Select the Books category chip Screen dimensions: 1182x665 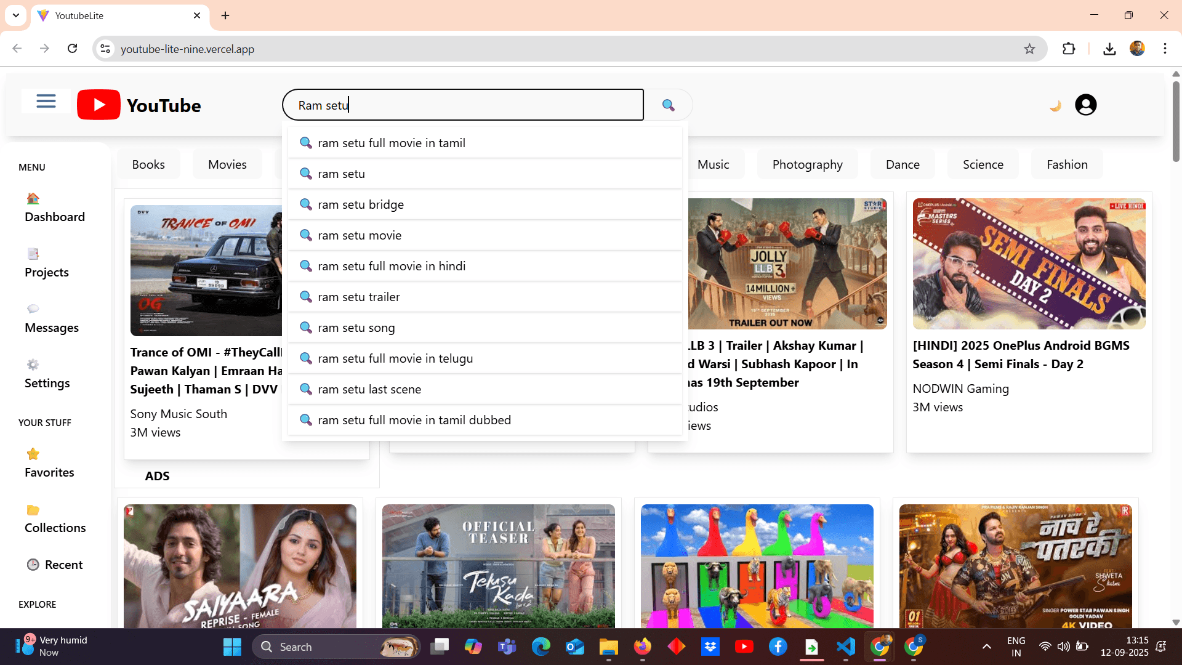coord(148,164)
